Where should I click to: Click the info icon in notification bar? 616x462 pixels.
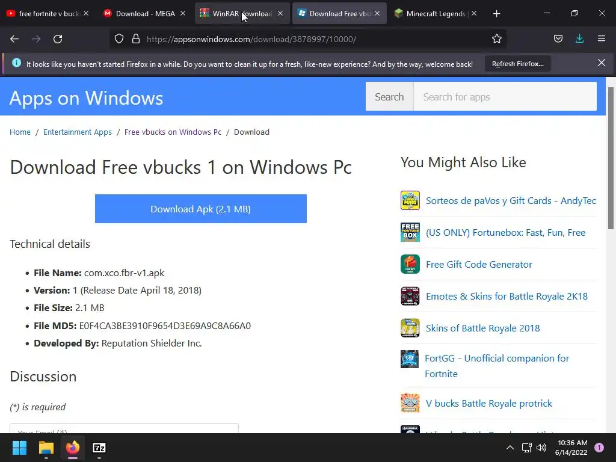[x=16, y=63]
